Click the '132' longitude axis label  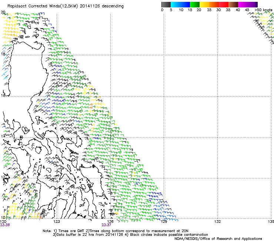[218, 222]
